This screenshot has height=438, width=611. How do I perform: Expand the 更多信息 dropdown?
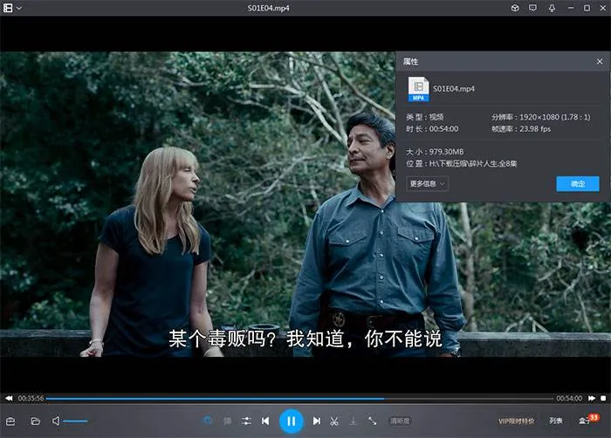428,183
